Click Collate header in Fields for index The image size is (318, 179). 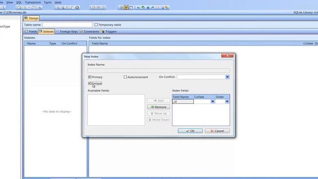click(x=308, y=43)
